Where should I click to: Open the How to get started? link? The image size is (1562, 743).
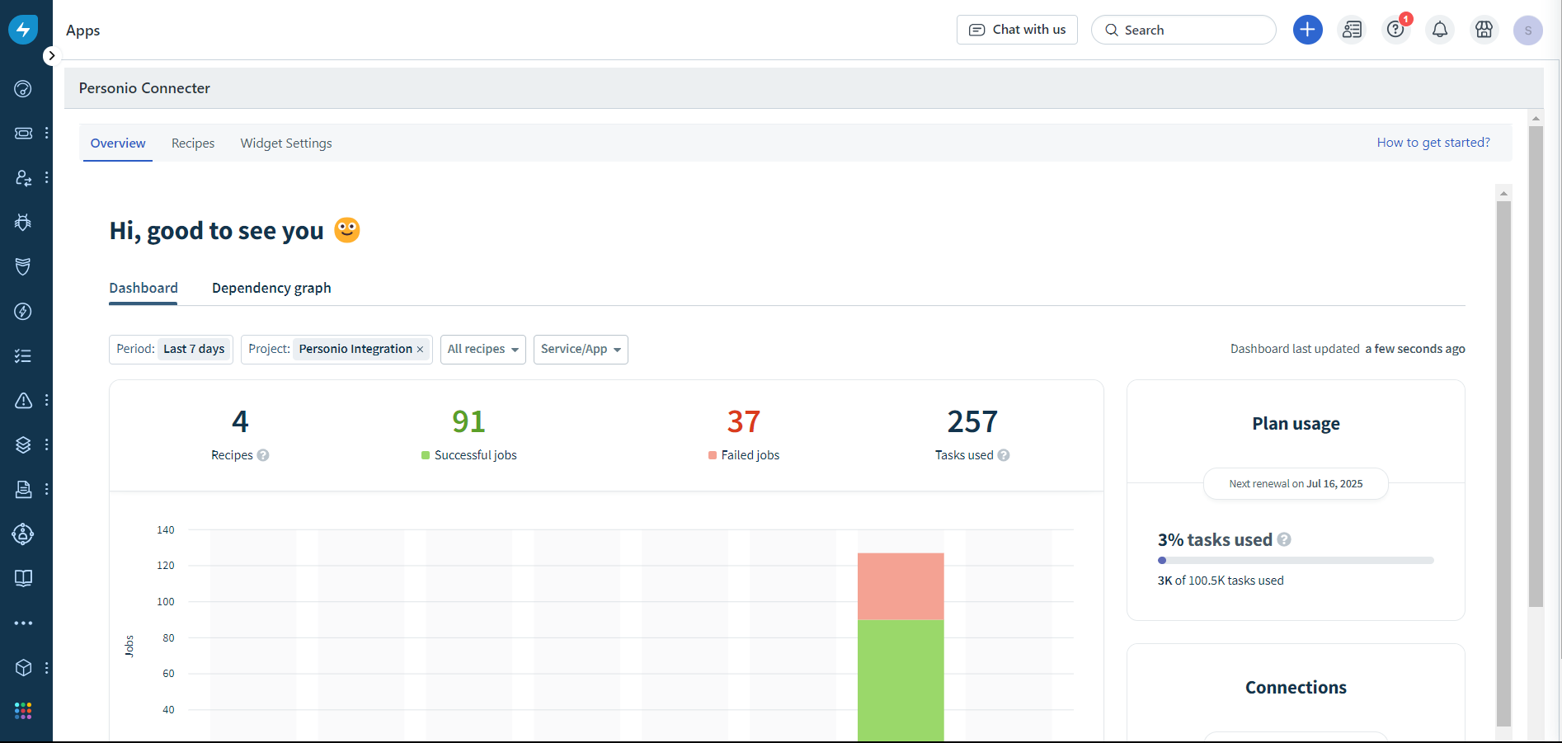click(1433, 143)
